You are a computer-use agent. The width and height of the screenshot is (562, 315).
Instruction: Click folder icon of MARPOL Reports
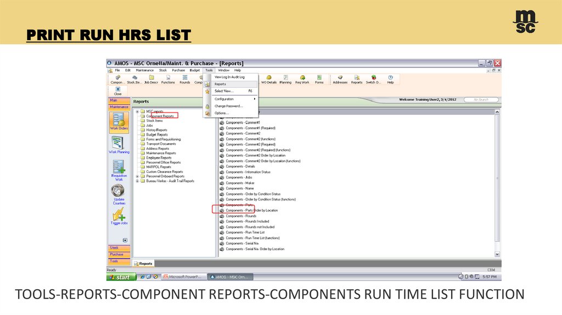click(x=143, y=167)
